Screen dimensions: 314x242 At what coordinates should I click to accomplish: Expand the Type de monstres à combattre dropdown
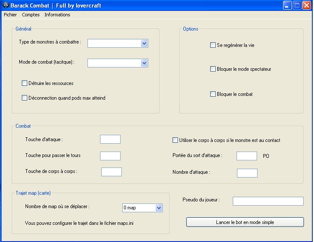pyautogui.click(x=144, y=43)
